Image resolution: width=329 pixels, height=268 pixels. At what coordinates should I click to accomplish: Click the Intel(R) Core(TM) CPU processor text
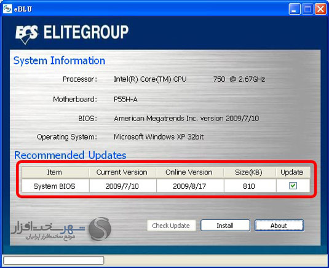tap(189, 79)
